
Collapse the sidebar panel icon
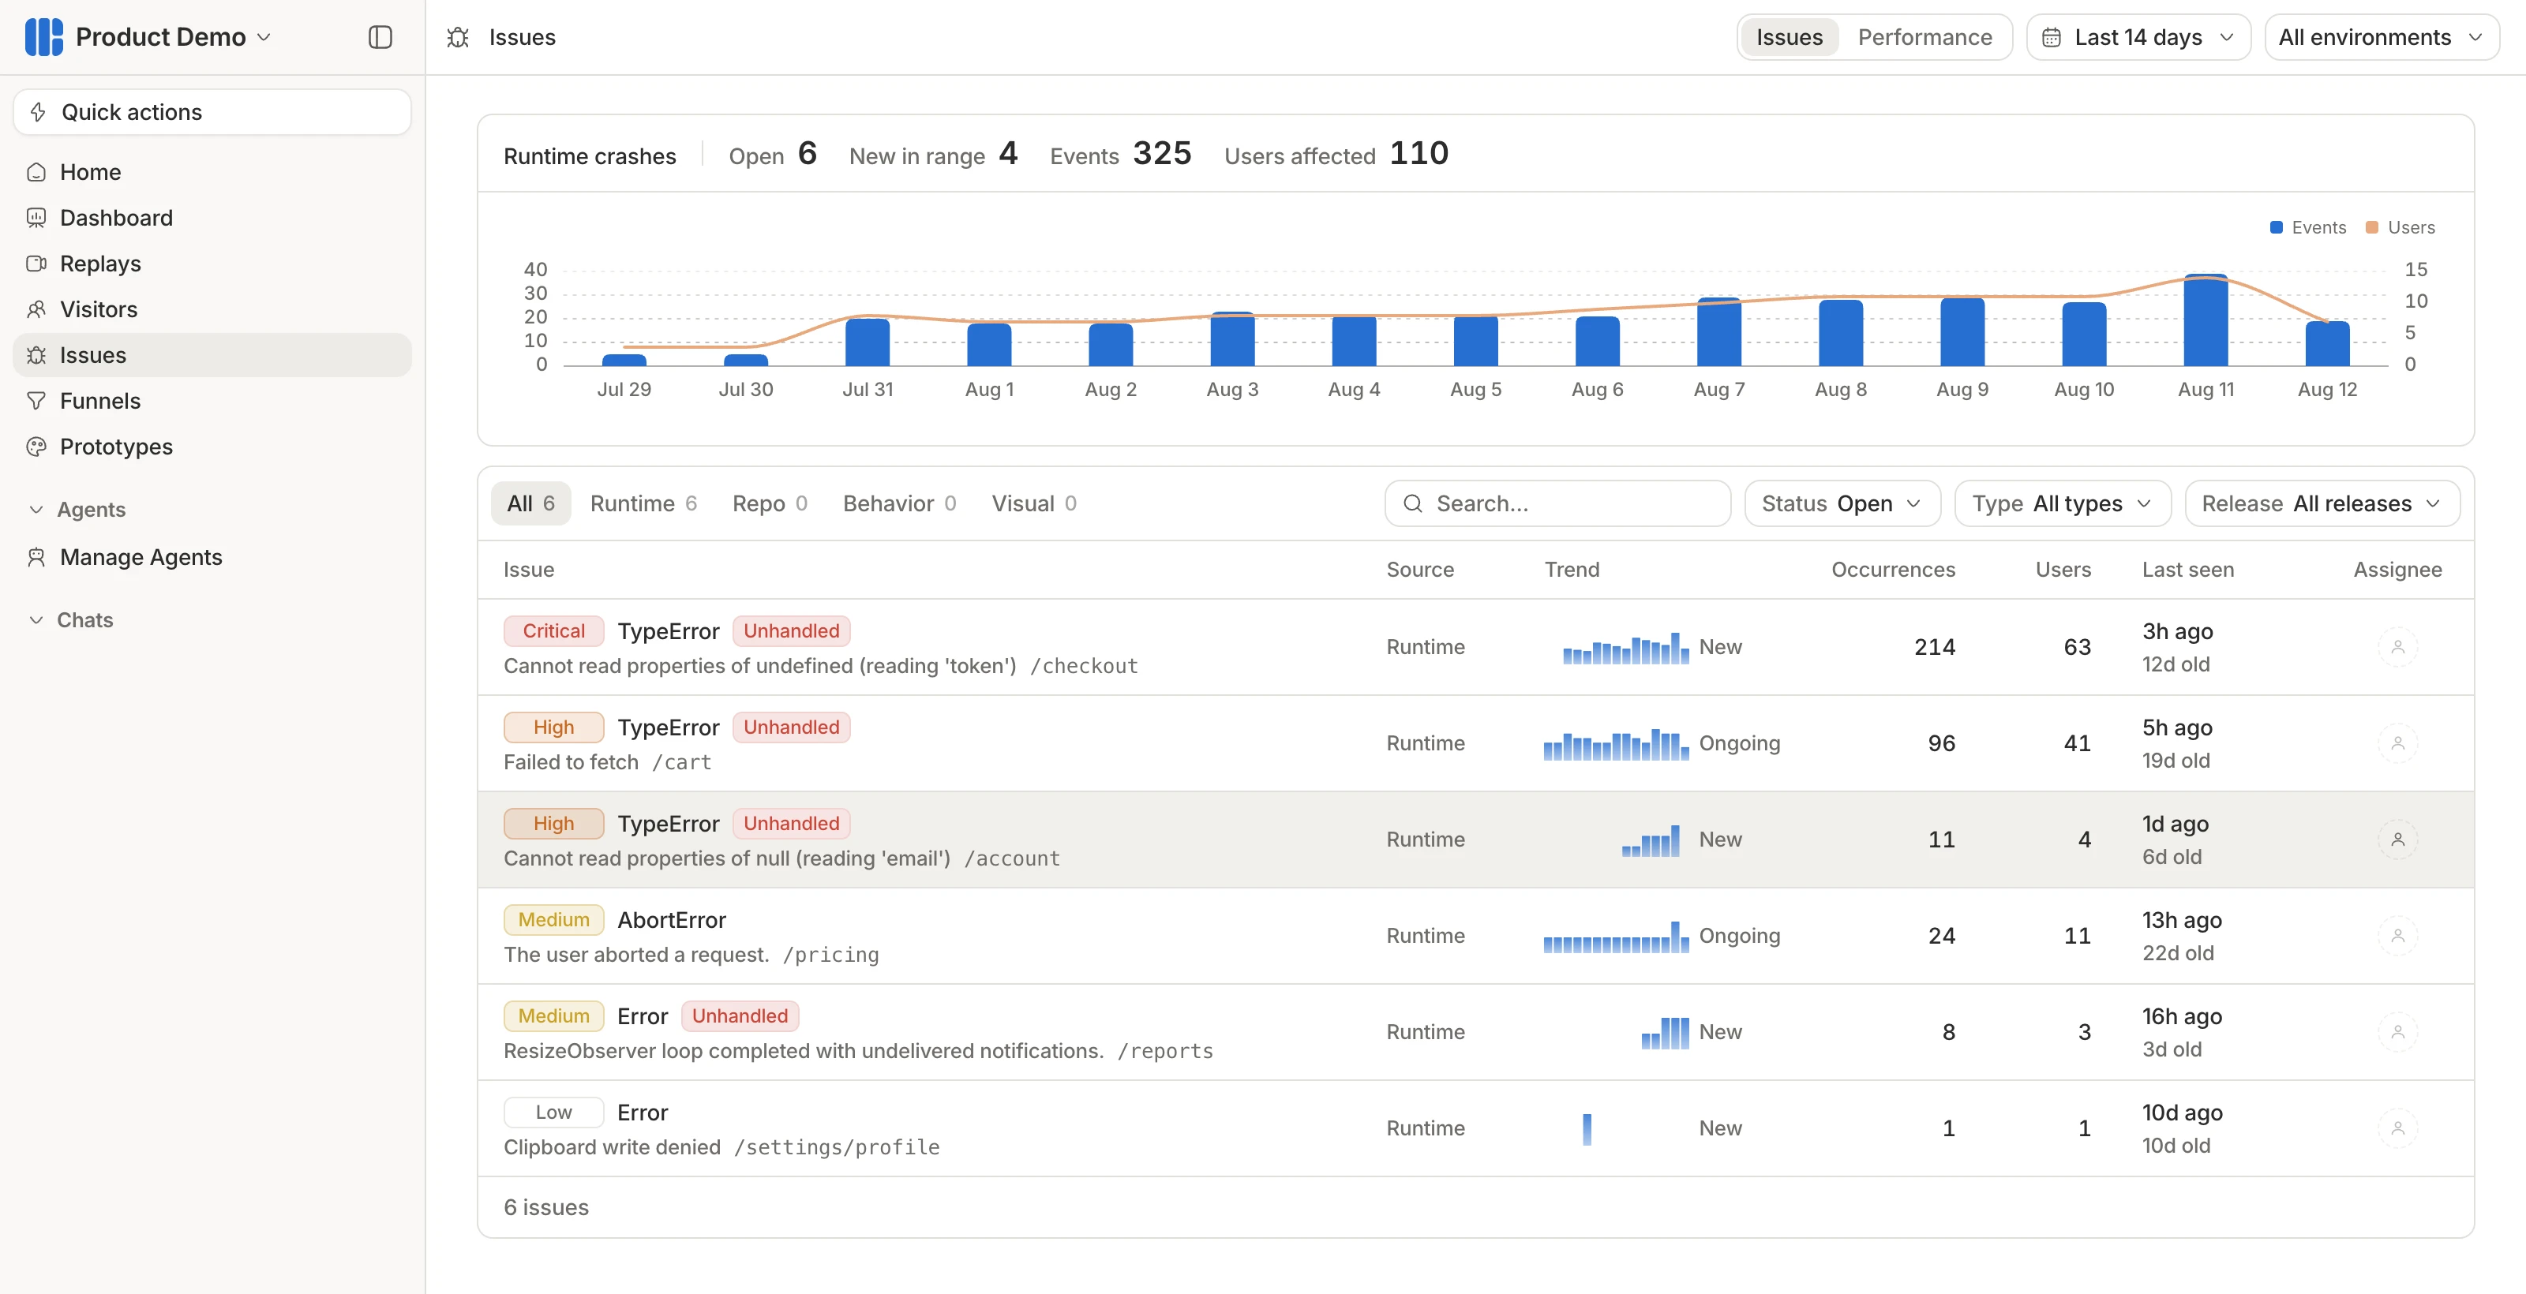[x=380, y=37]
